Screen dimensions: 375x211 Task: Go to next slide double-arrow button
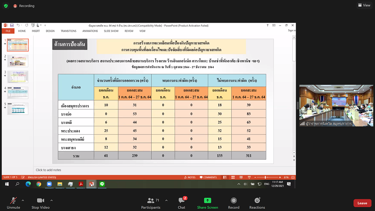[294, 160]
